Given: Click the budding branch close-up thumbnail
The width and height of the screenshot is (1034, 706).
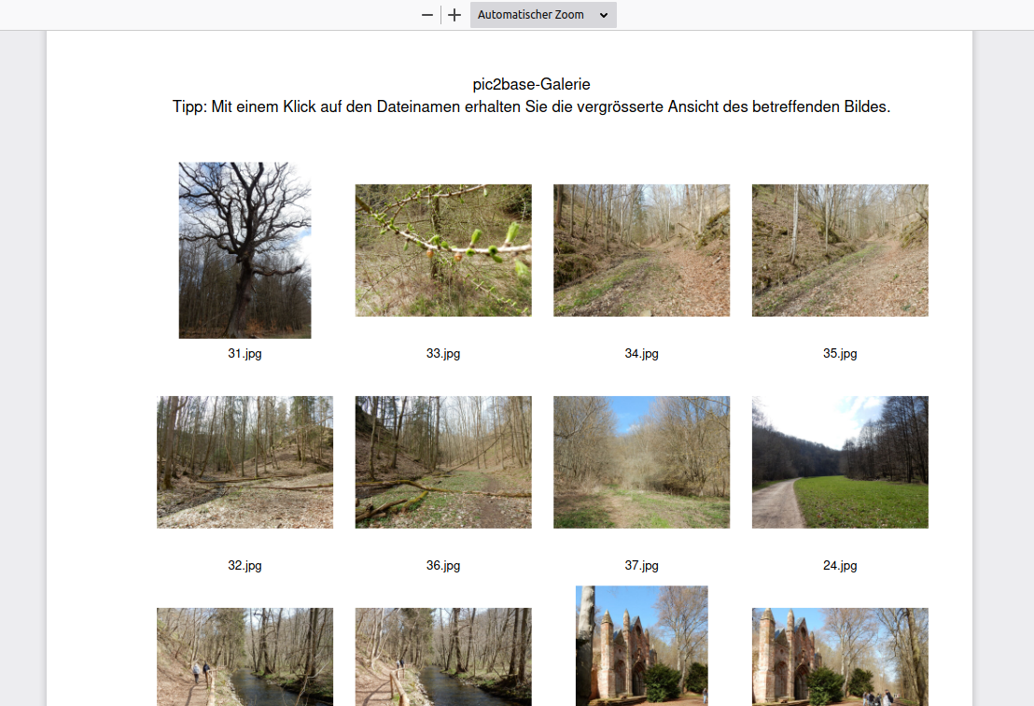Looking at the screenshot, I should [443, 250].
